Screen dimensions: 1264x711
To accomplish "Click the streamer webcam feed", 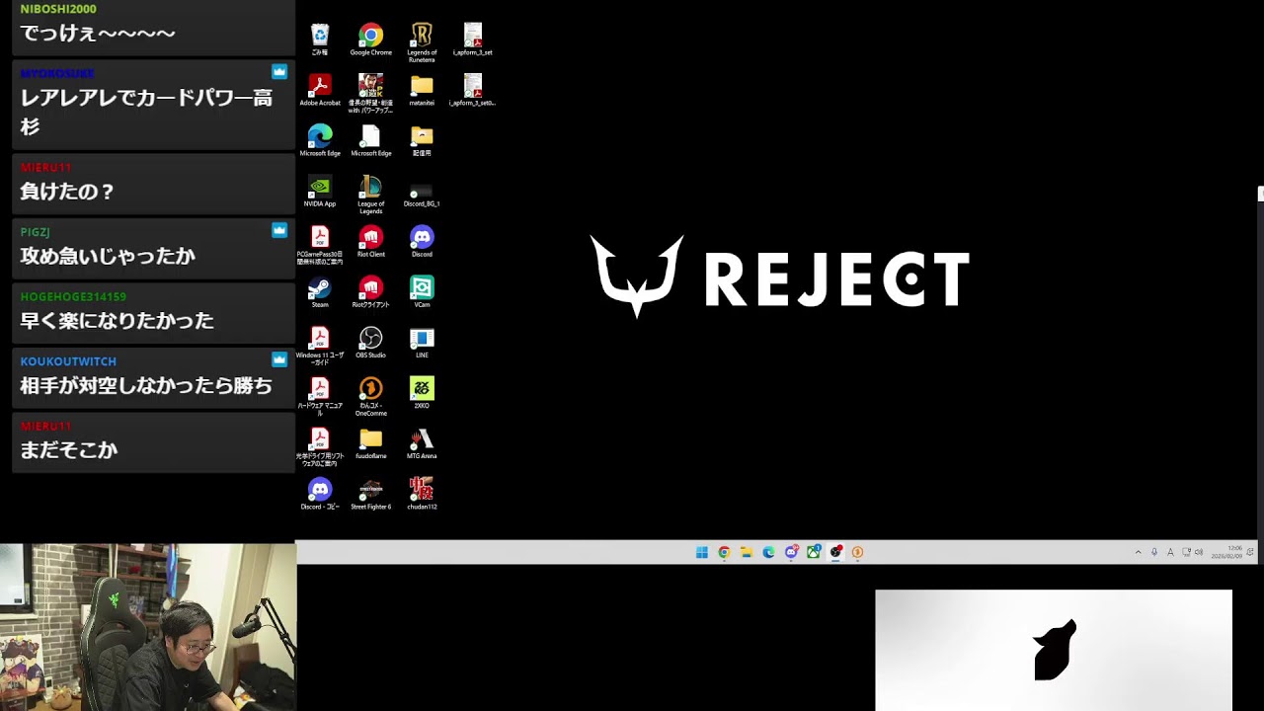I will point(148,627).
